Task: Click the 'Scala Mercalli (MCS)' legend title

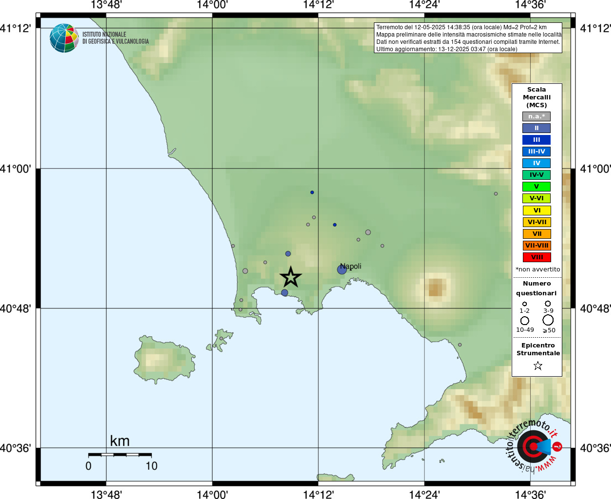Action: pos(537,97)
